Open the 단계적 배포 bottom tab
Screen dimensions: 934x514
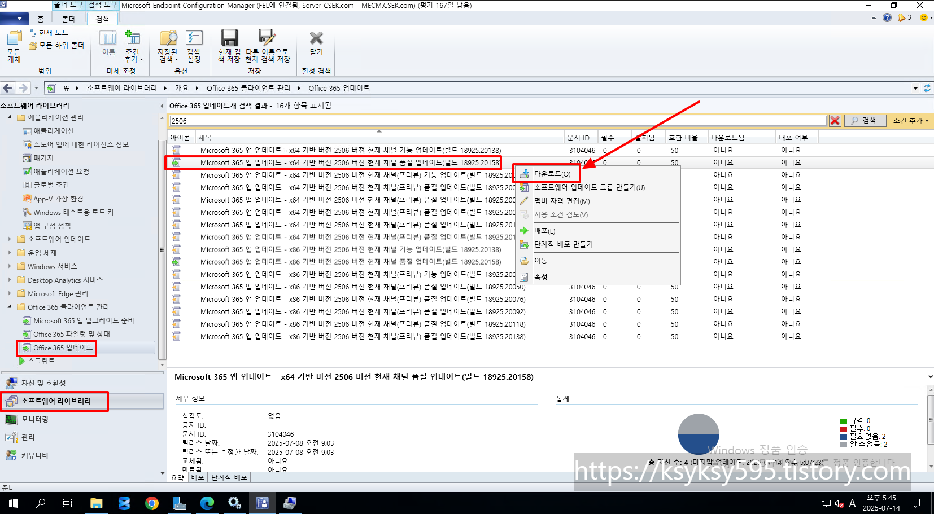[x=229, y=477]
